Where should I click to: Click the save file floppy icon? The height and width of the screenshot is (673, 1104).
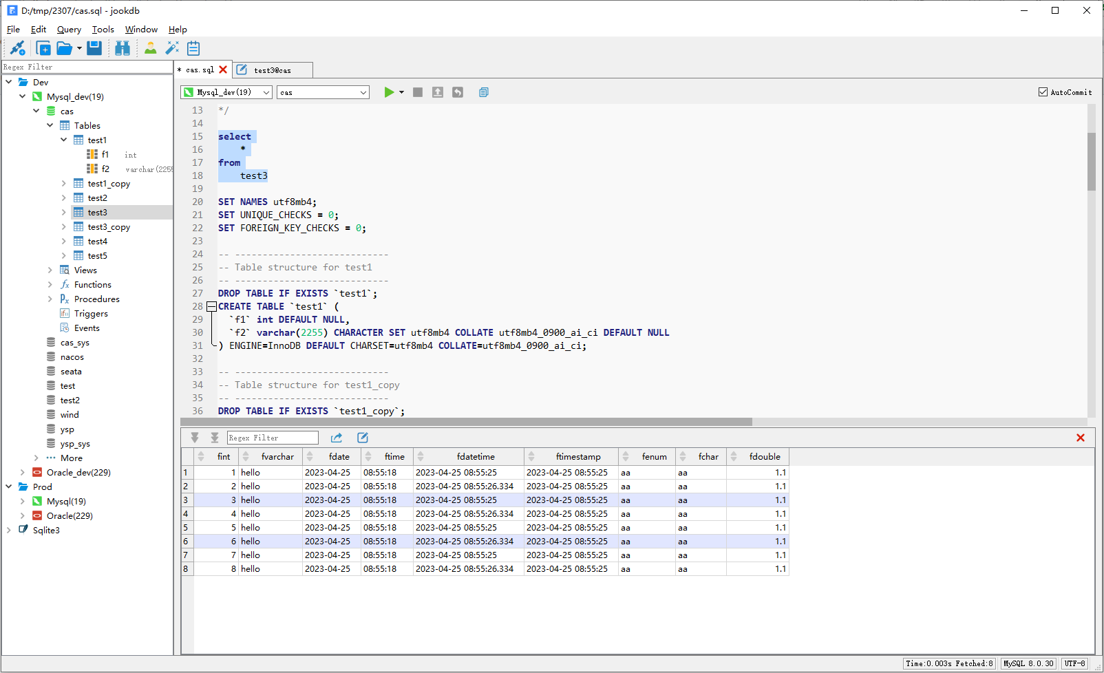coord(94,48)
